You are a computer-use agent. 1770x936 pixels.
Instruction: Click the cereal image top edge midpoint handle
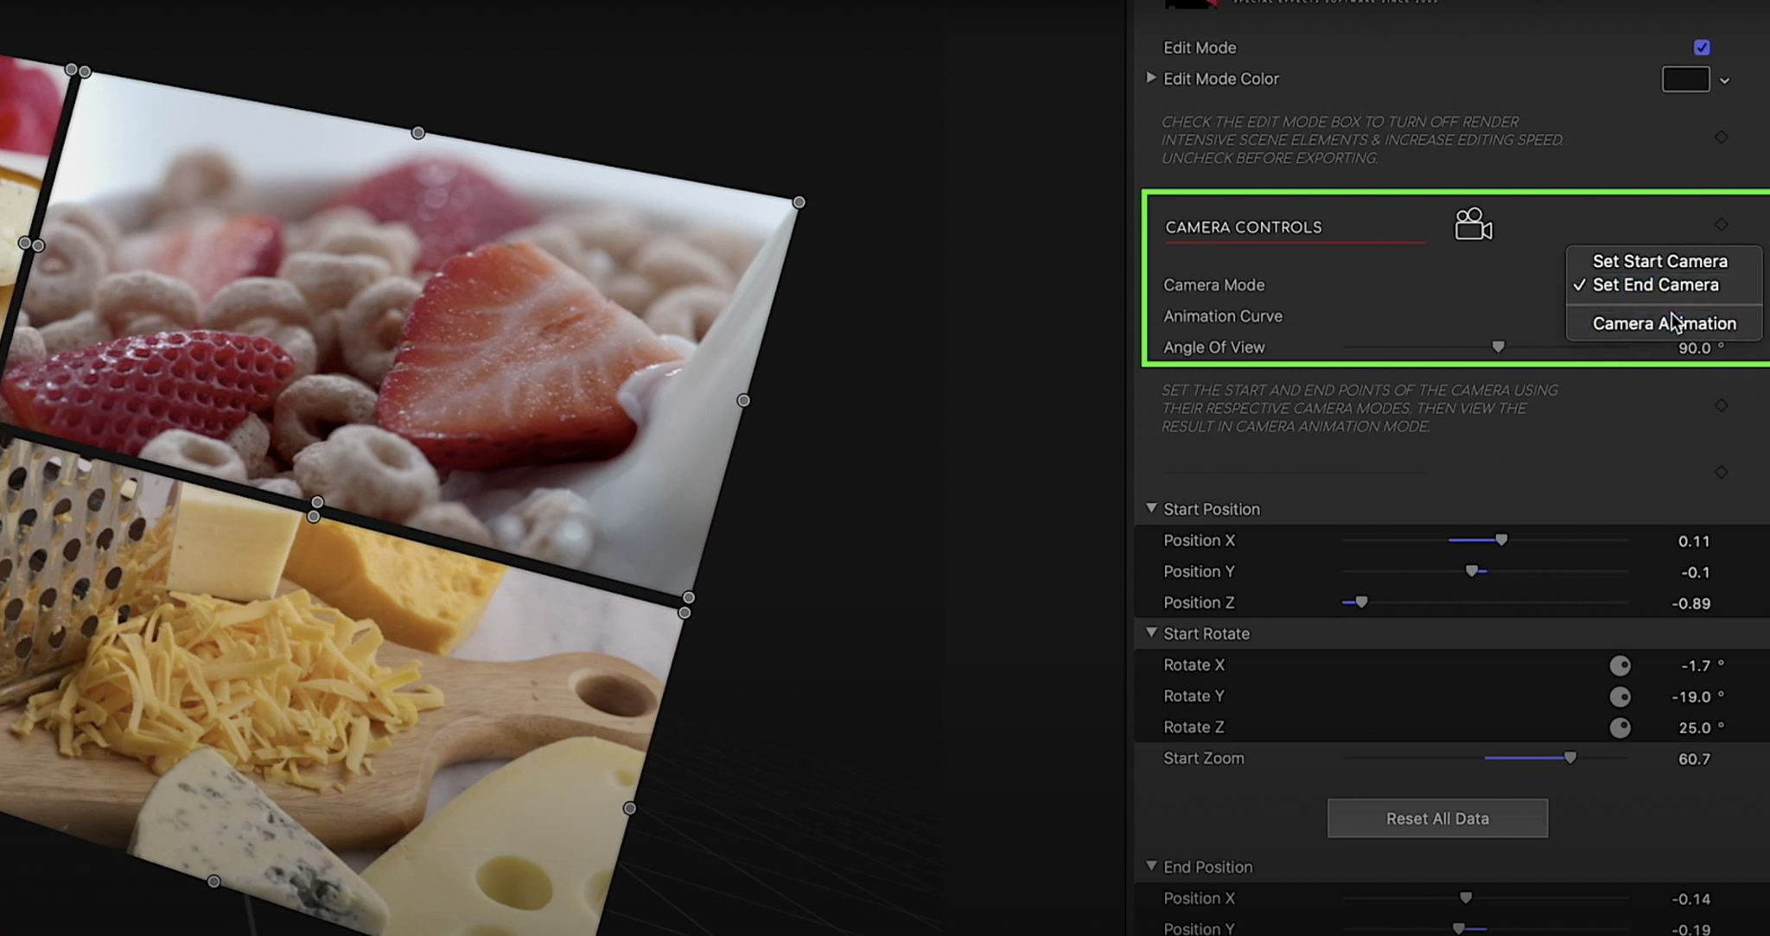coord(417,133)
